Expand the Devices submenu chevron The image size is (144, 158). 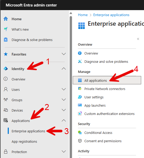coord(64,110)
